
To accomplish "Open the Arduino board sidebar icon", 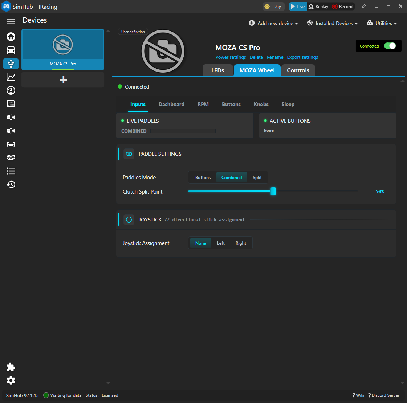I will (x=11, y=104).
